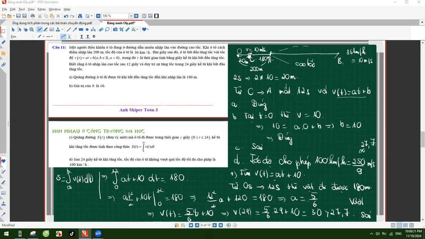
Task: Click the zoom in plus button
Action: [136, 16]
